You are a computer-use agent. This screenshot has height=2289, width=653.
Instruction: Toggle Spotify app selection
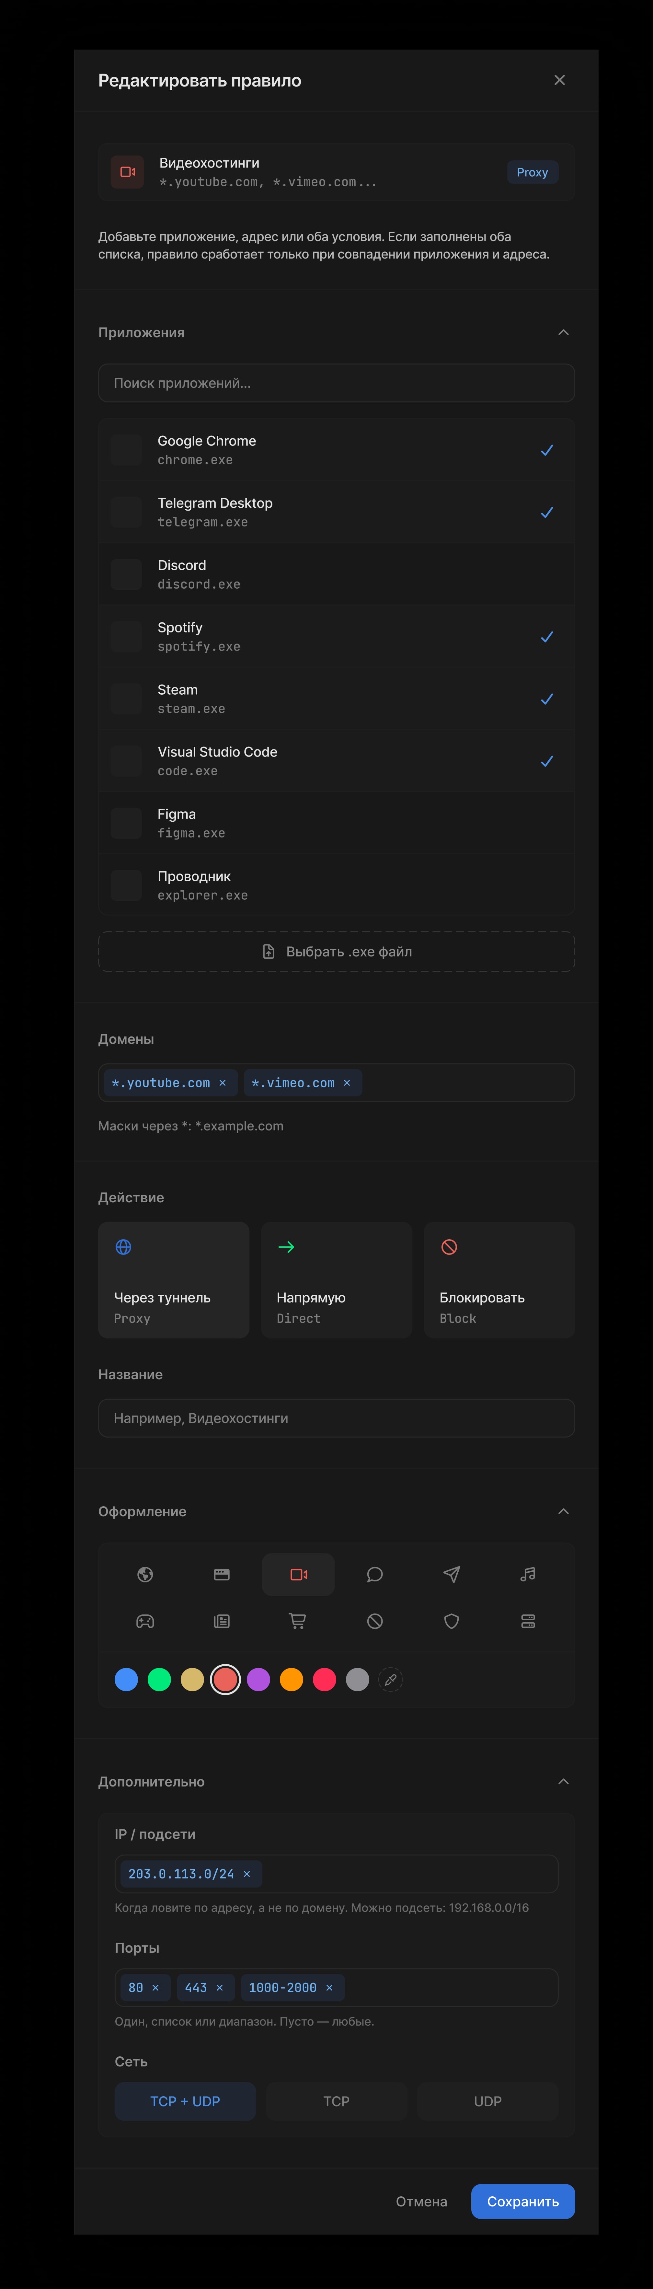pos(337,636)
